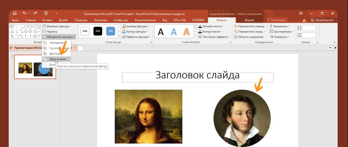The width and height of the screenshot is (348, 147).
Task: Open the Office Tab ribbon tab
Action: point(180,20)
